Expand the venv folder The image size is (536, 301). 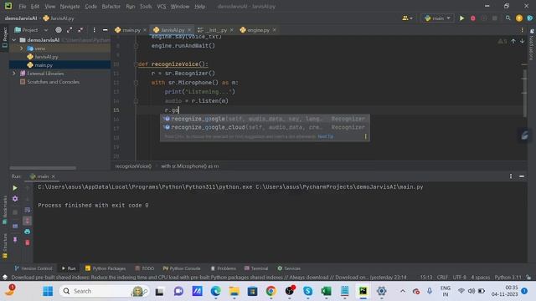point(22,48)
